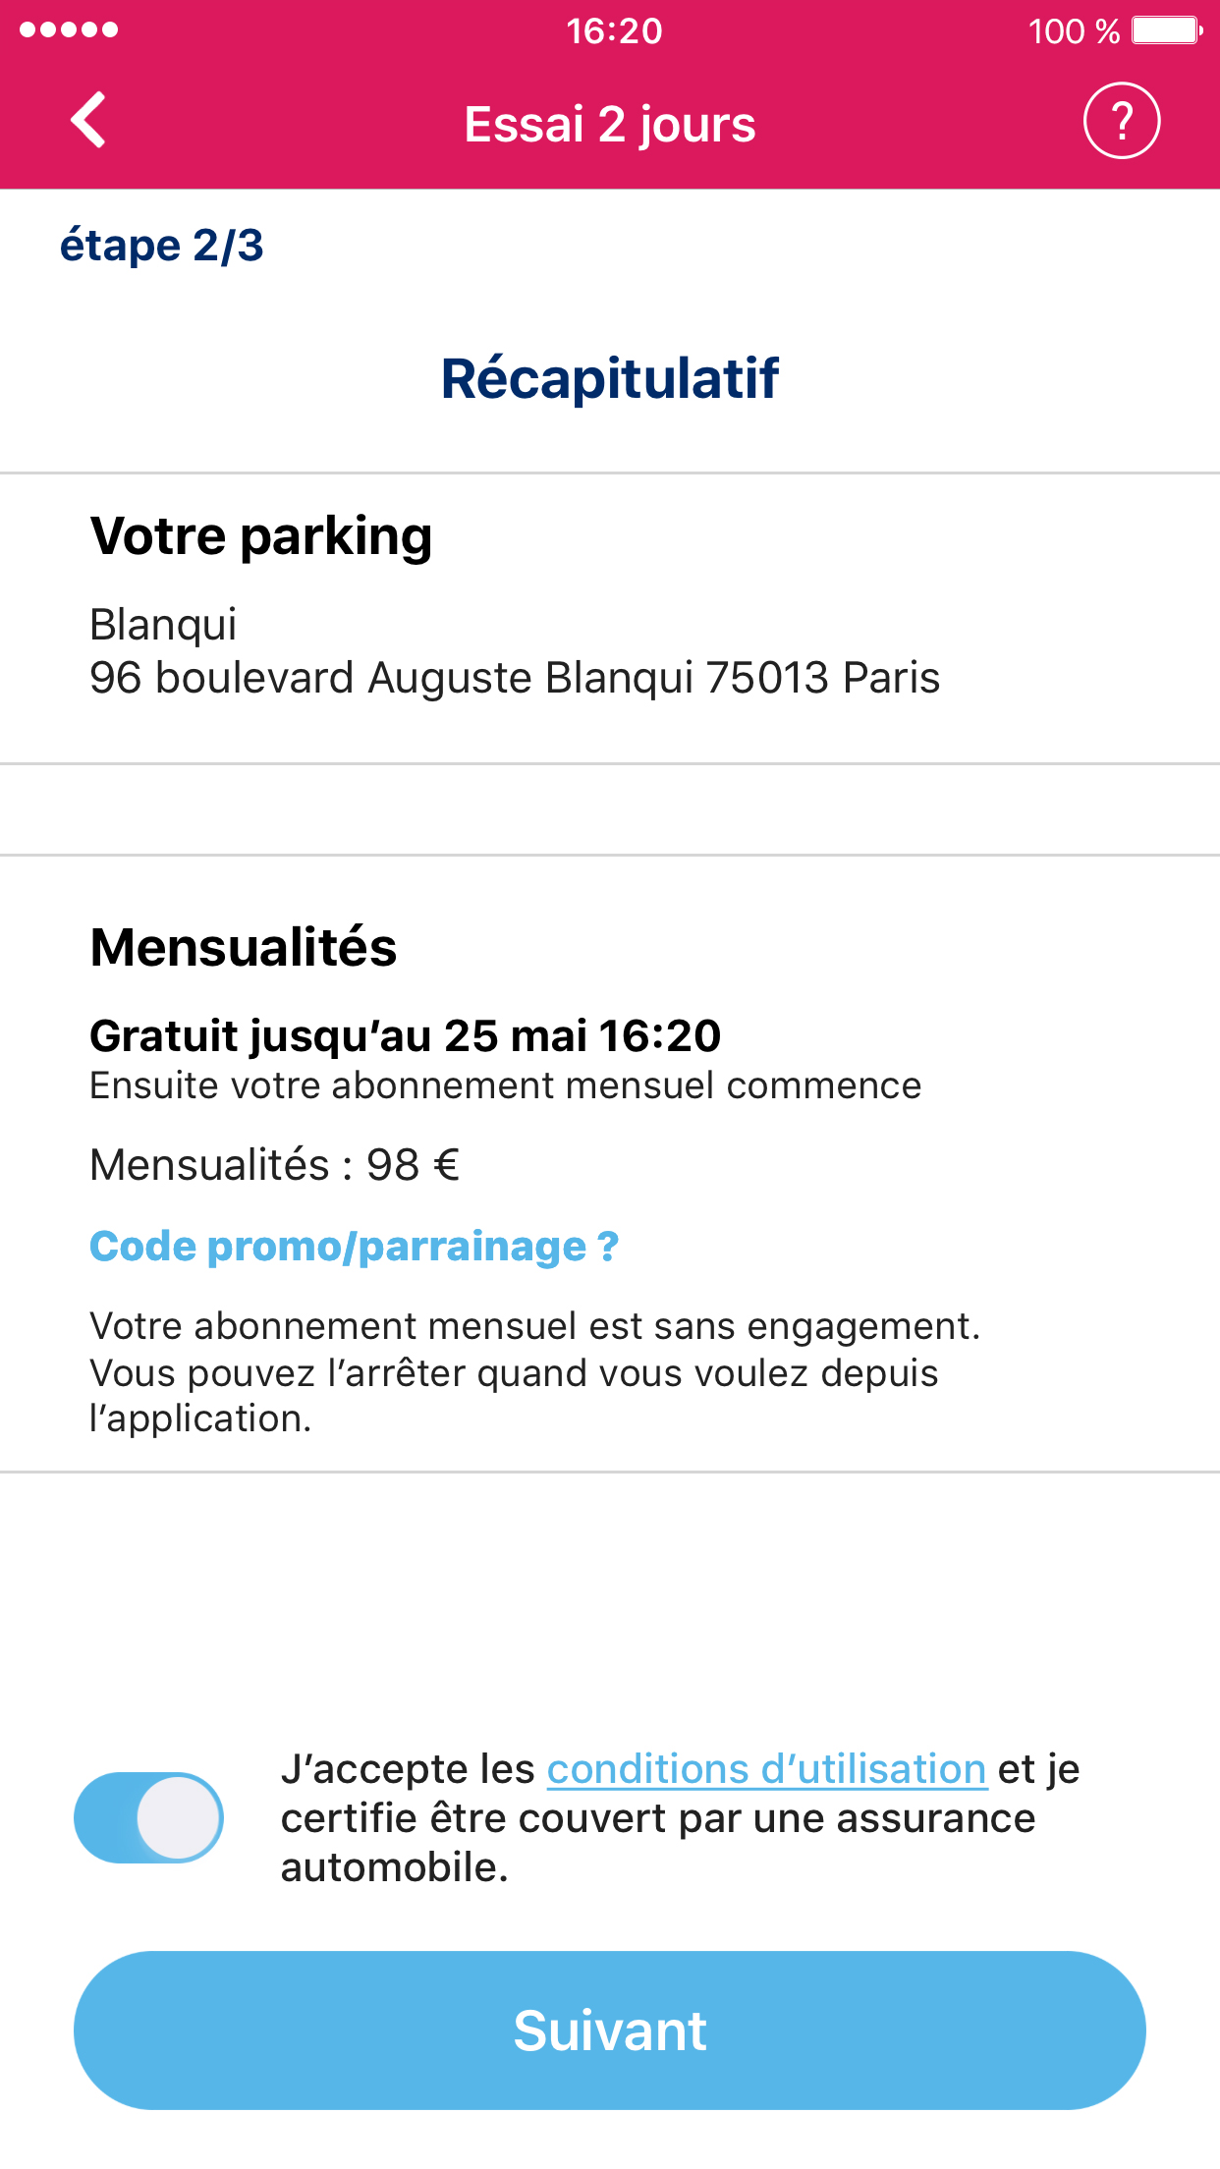1220x2169 pixels.
Task: Open the Code promo/parrainage link
Action: [x=355, y=1247]
